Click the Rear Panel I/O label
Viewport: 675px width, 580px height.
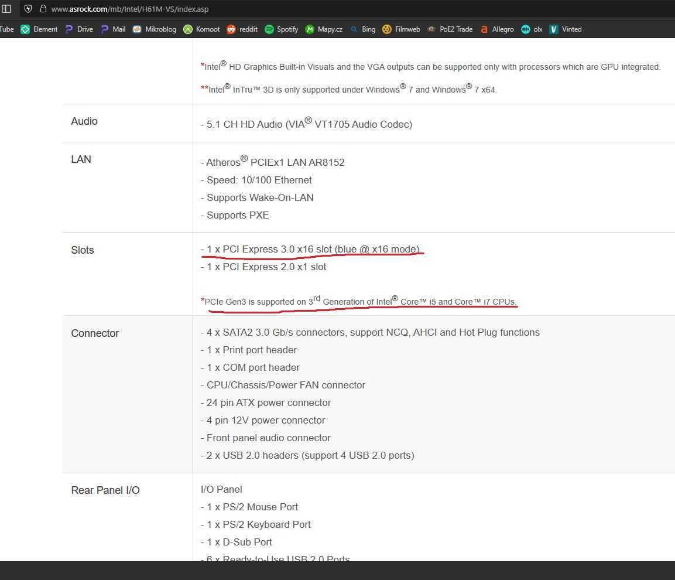(105, 490)
